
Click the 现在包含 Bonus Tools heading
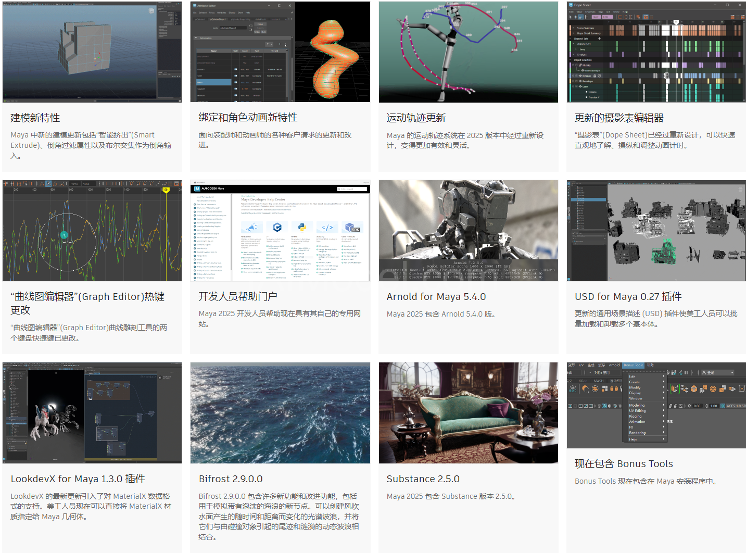coord(624,464)
